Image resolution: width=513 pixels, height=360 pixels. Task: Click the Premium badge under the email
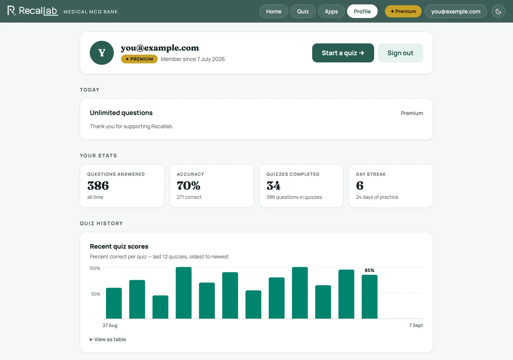pyautogui.click(x=139, y=59)
